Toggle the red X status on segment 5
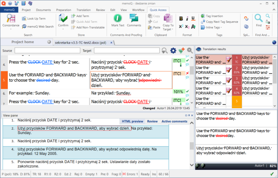 187,73
